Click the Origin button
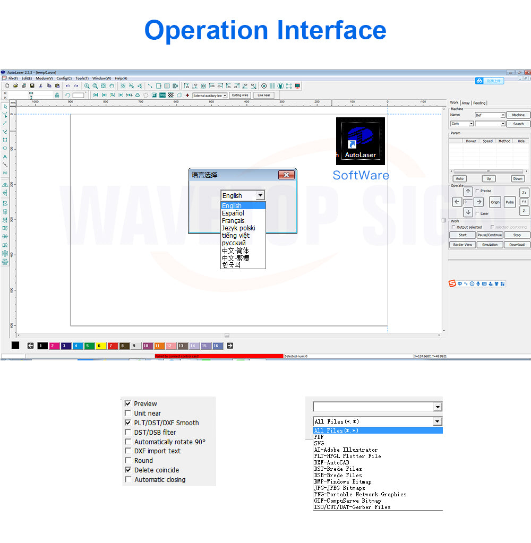 pos(495,202)
